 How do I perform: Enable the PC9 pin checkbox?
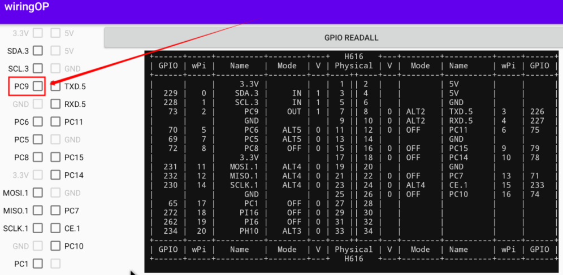(38, 86)
